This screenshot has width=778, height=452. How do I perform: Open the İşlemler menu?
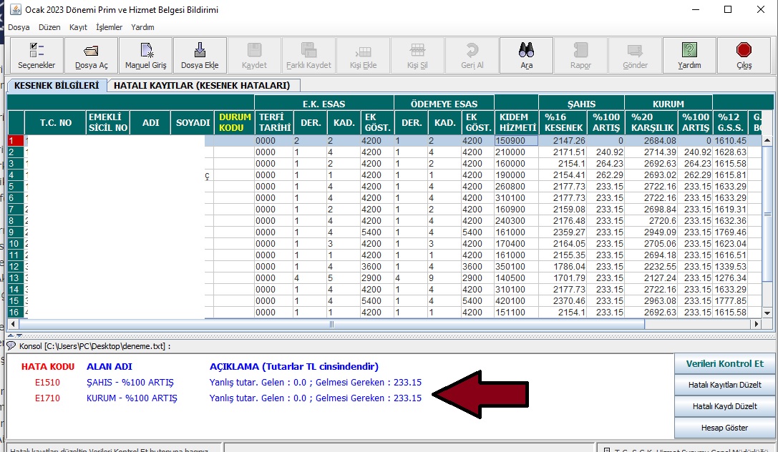tap(109, 27)
